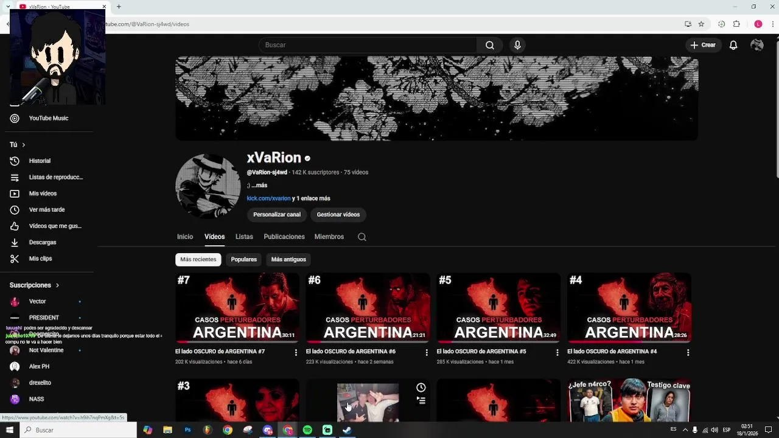Switch to the Publicaciones tab
The width and height of the screenshot is (779, 438).
coord(284,237)
